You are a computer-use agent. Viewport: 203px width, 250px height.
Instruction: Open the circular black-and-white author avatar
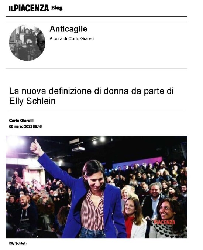(x=27, y=43)
